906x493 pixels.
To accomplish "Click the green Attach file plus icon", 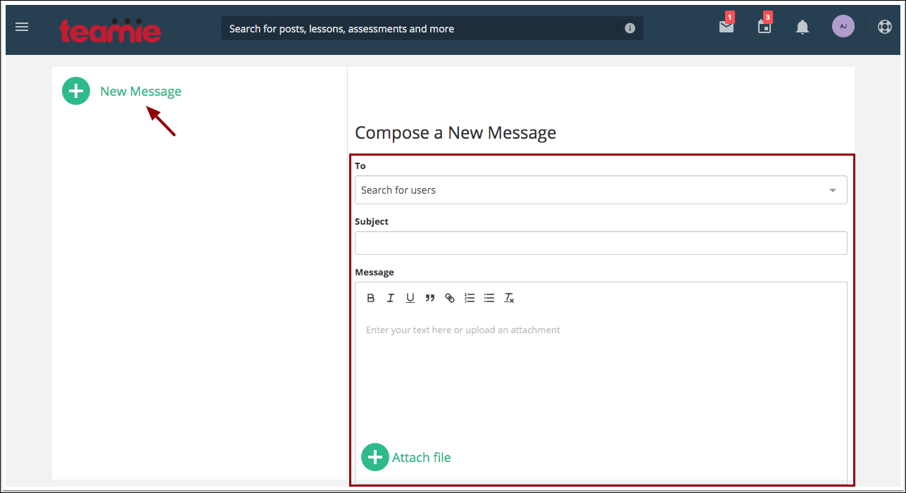I will [x=375, y=457].
